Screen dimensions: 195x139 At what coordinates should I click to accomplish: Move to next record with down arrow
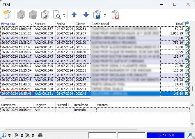[x=86, y=15]
